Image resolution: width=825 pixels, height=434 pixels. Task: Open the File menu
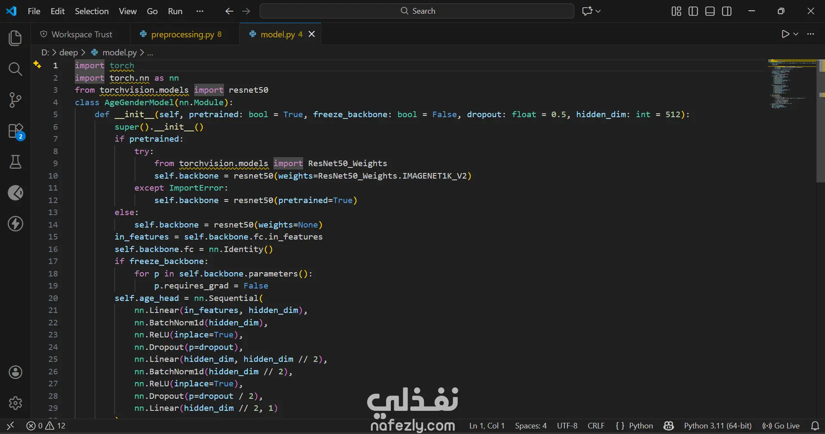tap(34, 11)
